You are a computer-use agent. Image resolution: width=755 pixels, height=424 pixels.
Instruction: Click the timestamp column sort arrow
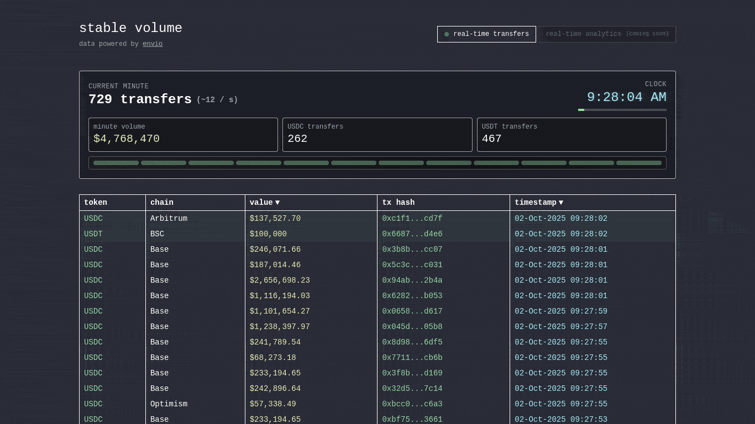(561, 203)
